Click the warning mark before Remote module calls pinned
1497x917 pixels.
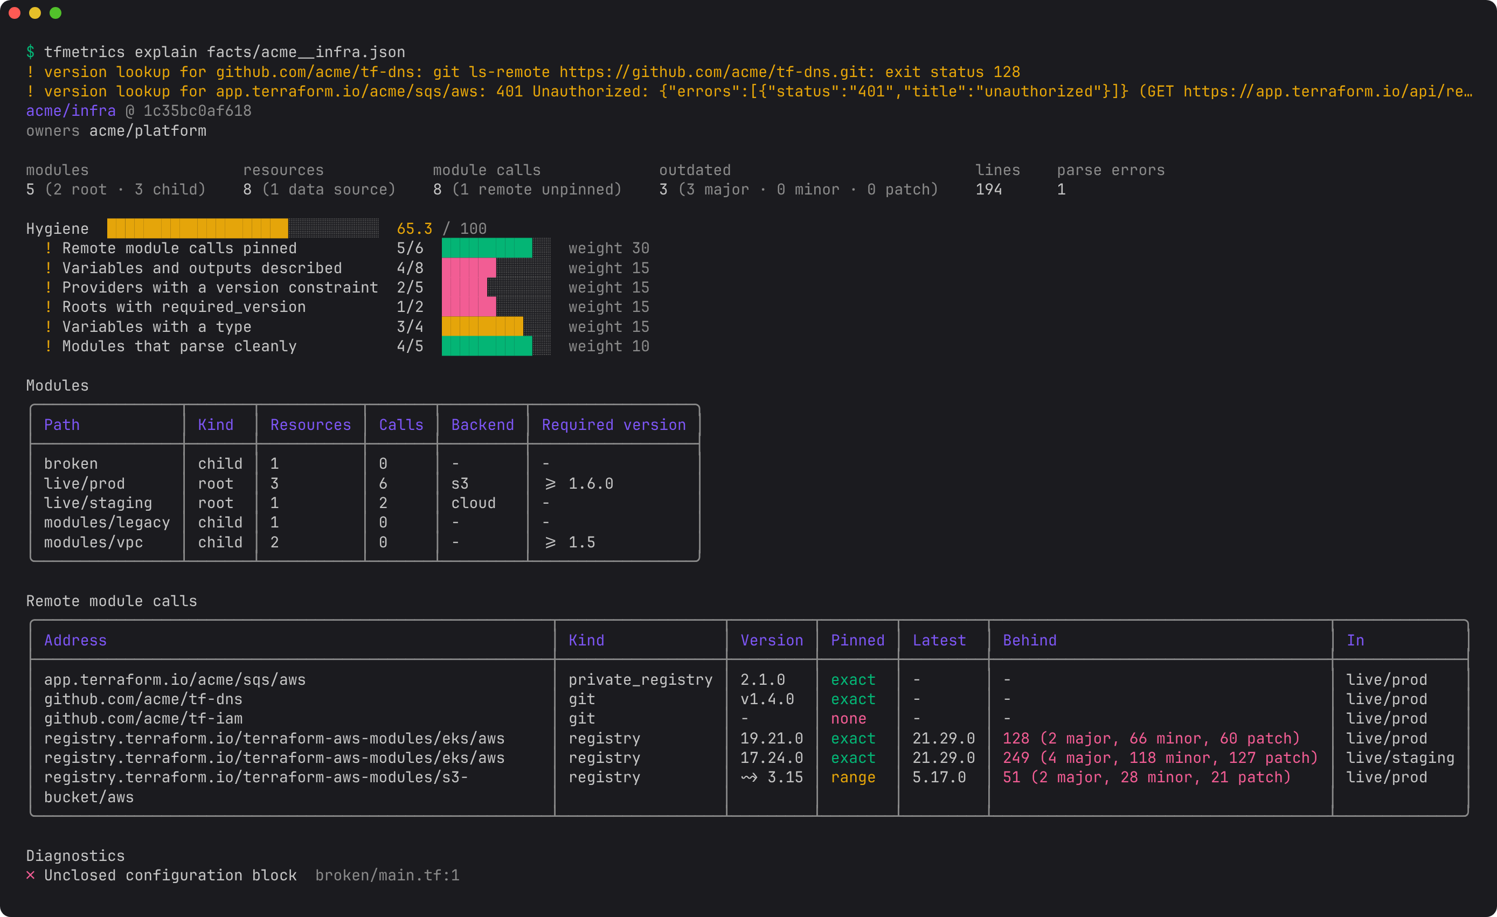point(48,248)
